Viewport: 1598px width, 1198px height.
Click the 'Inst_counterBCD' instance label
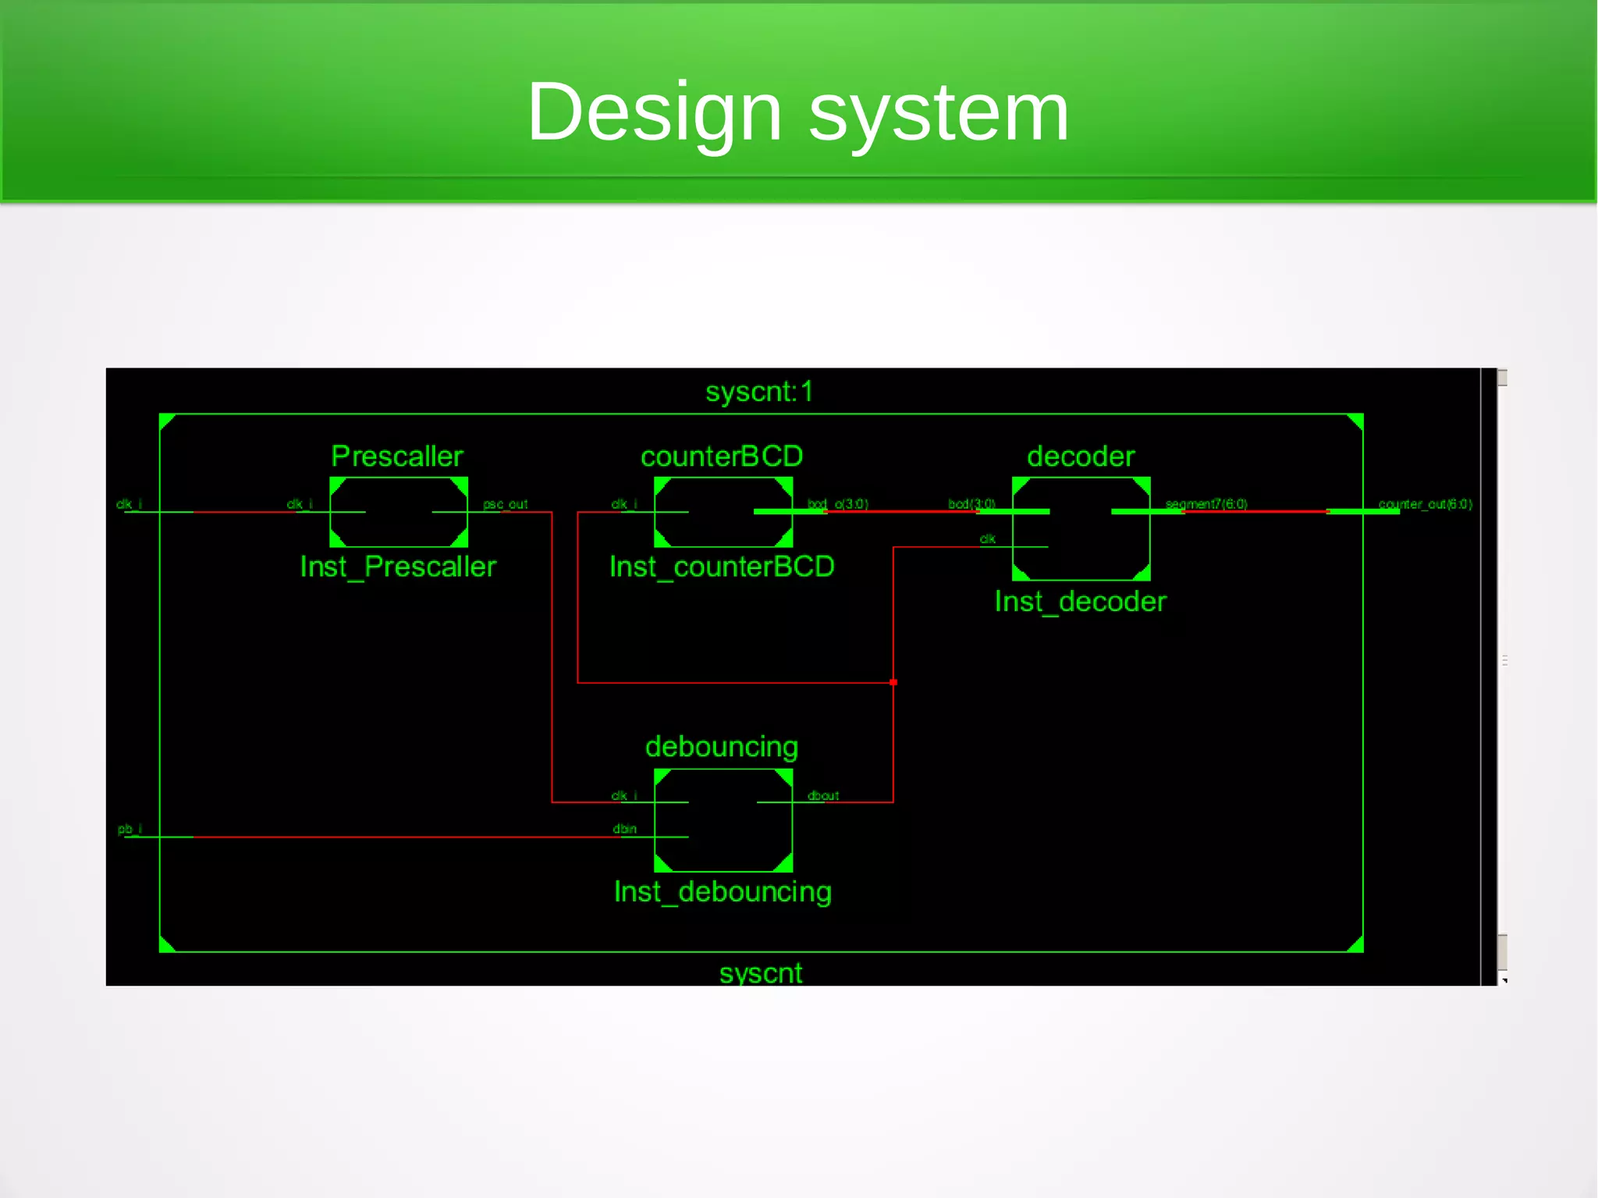[x=722, y=567]
